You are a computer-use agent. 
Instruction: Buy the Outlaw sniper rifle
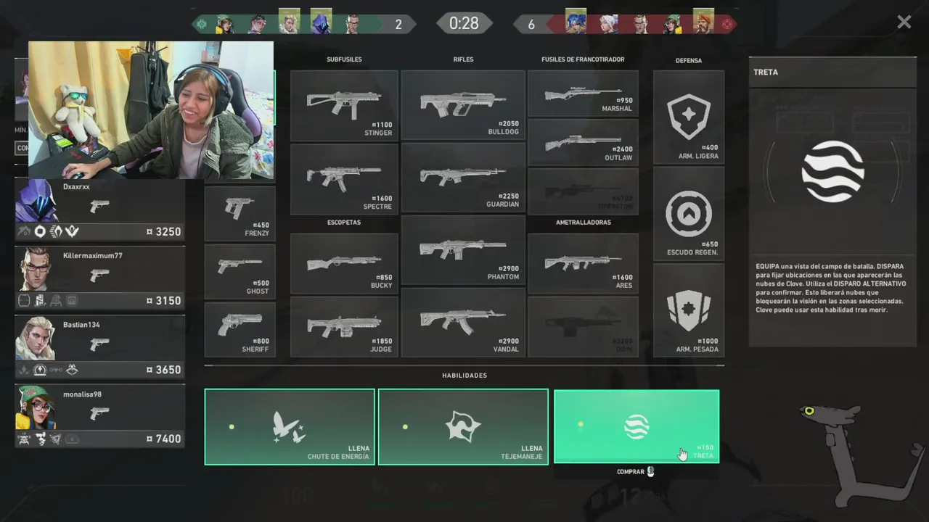point(583,143)
